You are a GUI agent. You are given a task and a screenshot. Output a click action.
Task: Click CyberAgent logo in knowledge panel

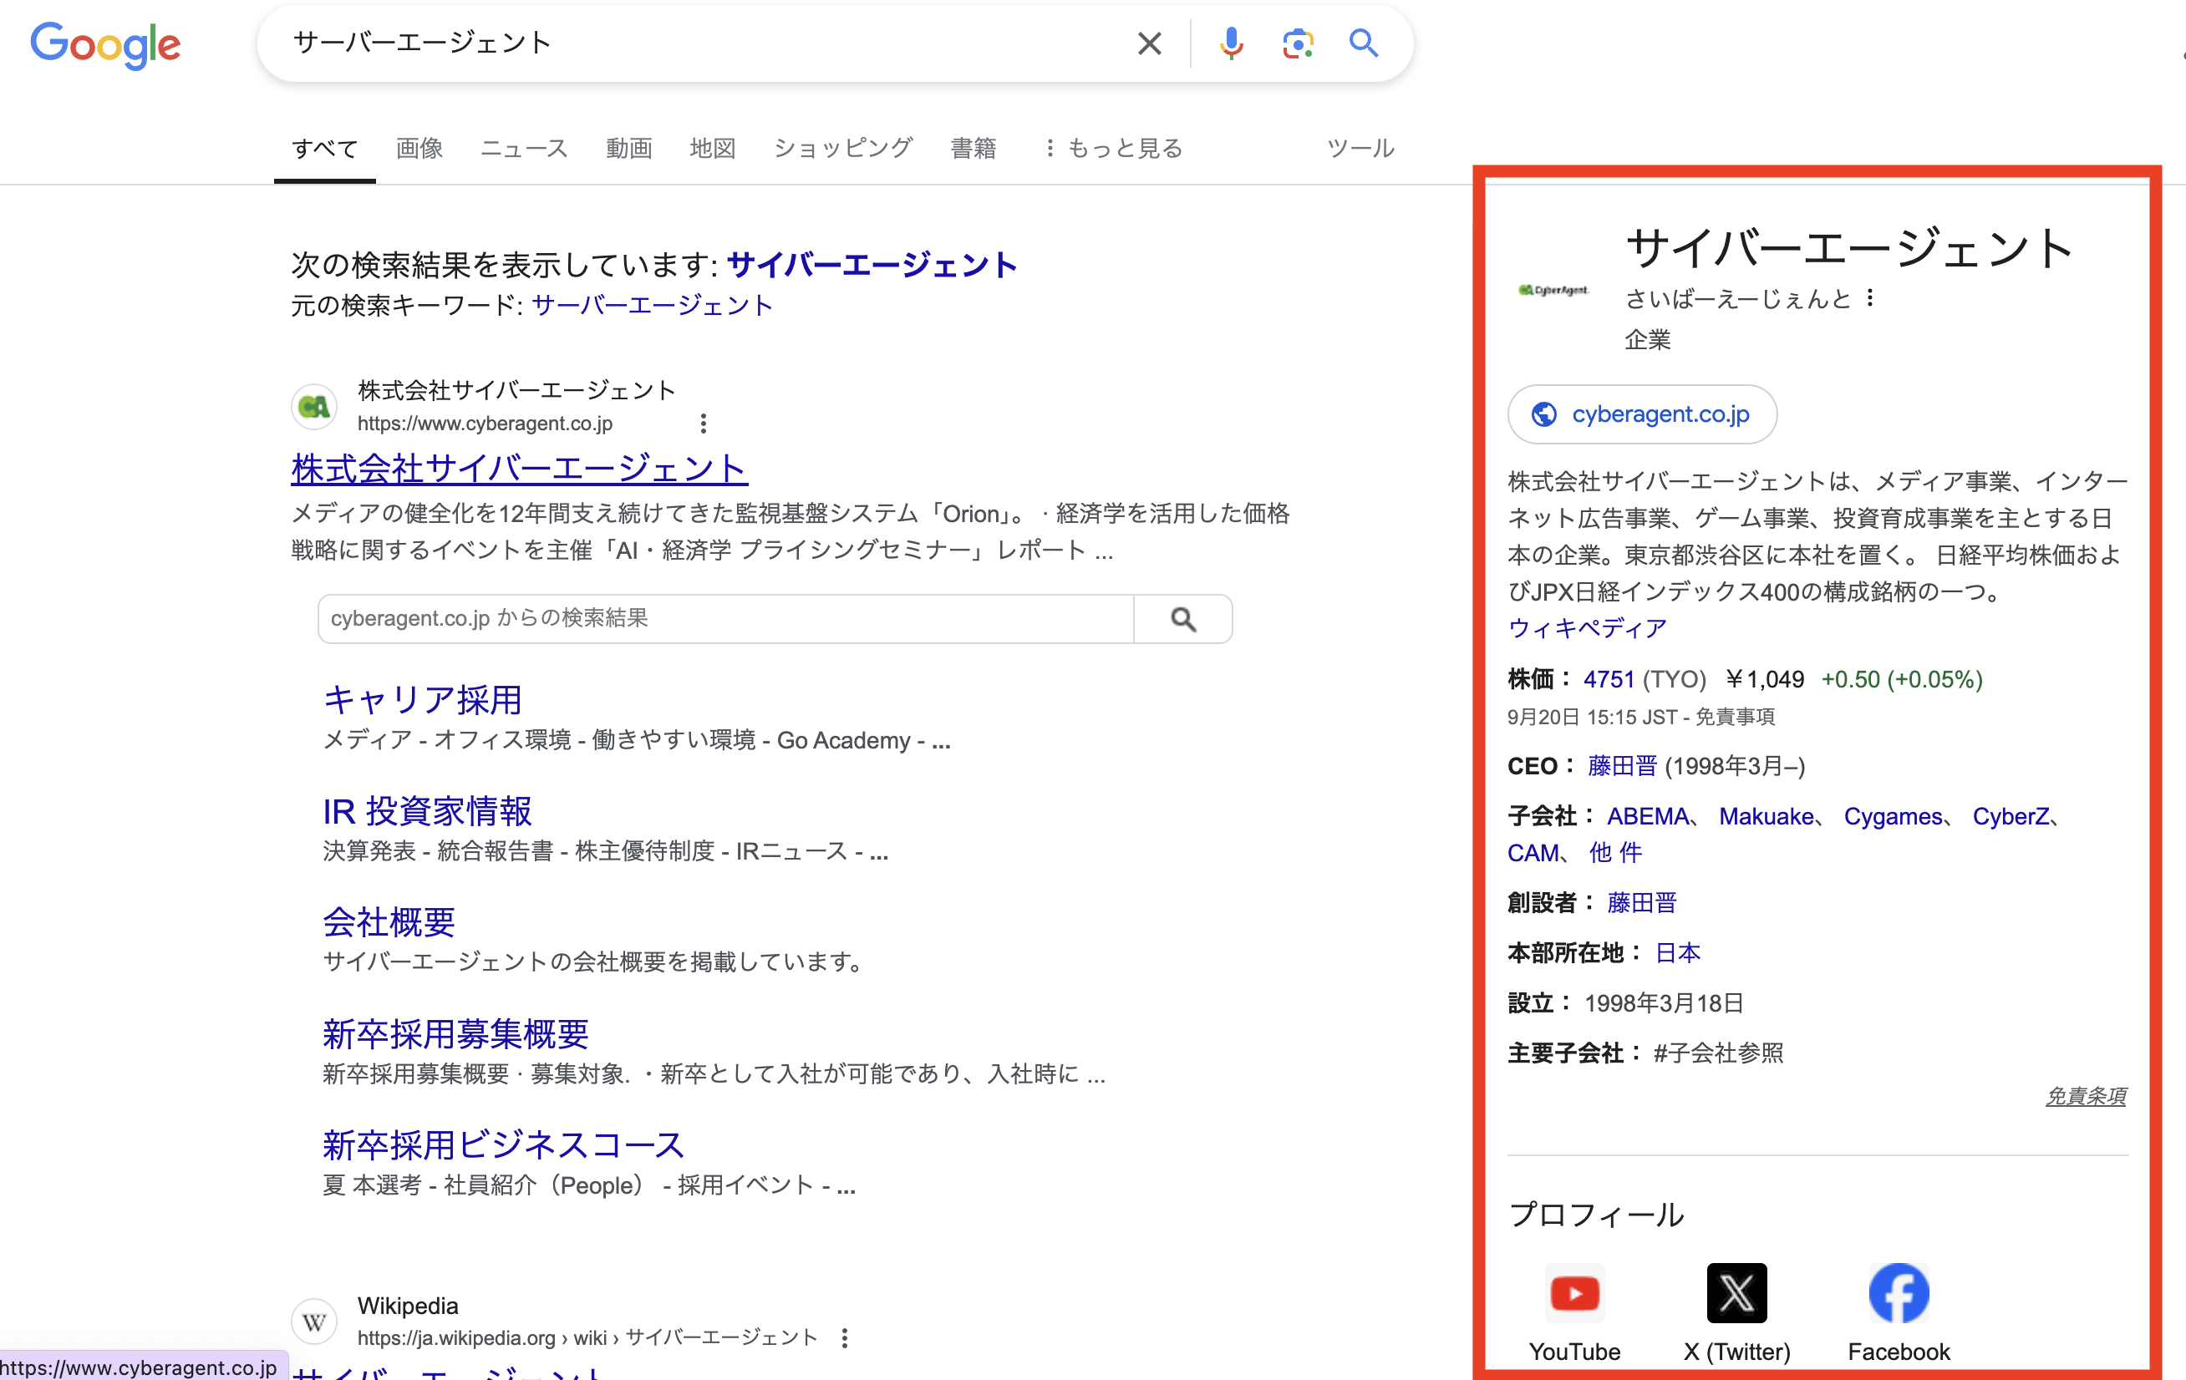(1553, 291)
